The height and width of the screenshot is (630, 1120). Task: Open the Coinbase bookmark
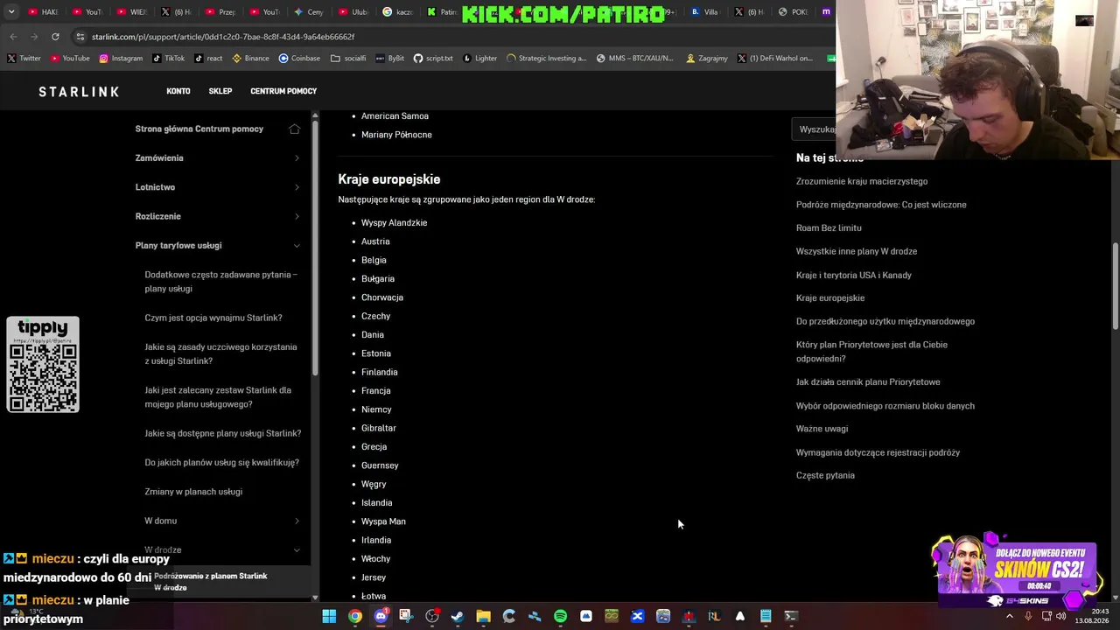[299, 59]
